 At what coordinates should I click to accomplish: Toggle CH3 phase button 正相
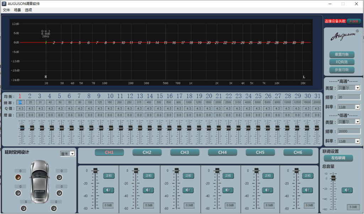[188, 176]
